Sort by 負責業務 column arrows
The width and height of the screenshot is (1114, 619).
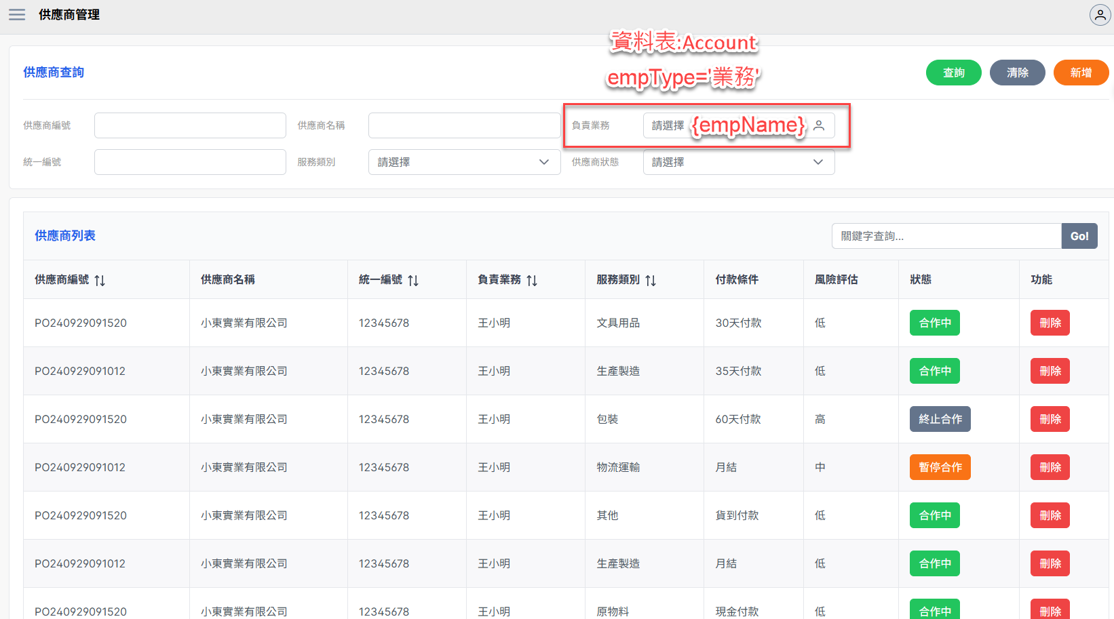(x=532, y=280)
